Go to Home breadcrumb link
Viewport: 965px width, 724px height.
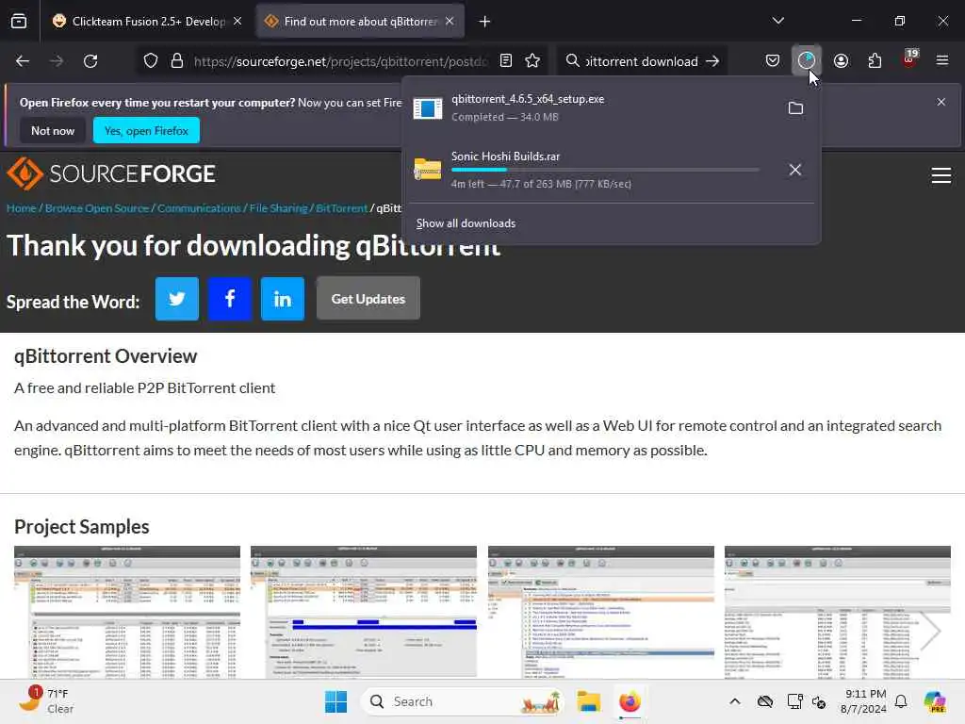coord(22,208)
